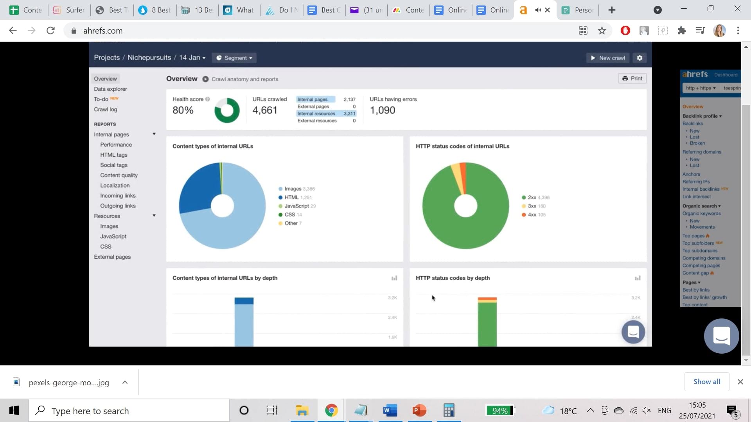Go to Projects in the breadcrumb
The width and height of the screenshot is (751, 422).
coord(107,57)
